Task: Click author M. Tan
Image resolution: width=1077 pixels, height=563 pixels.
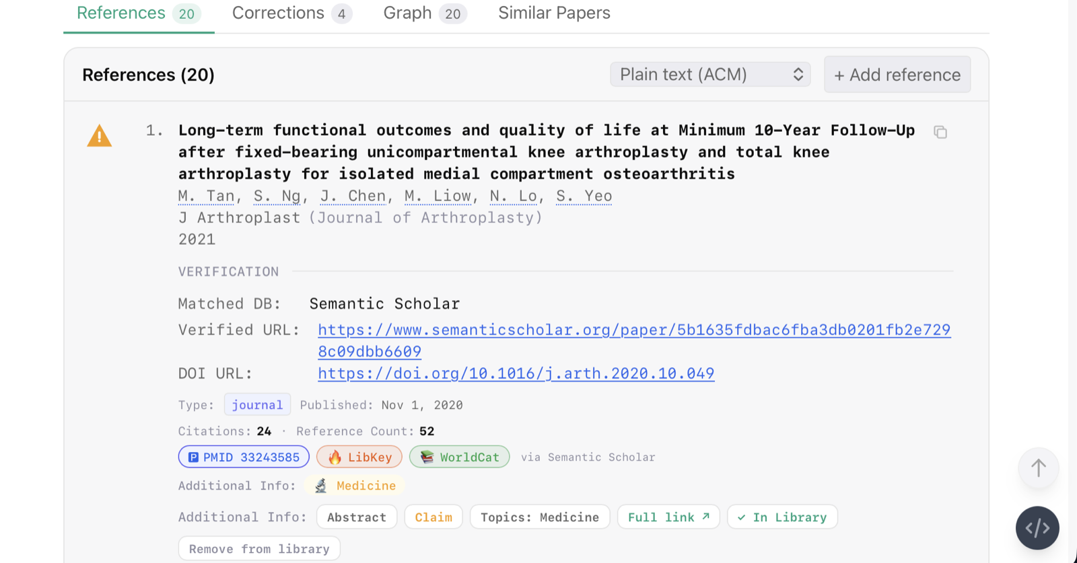Action: pos(207,196)
